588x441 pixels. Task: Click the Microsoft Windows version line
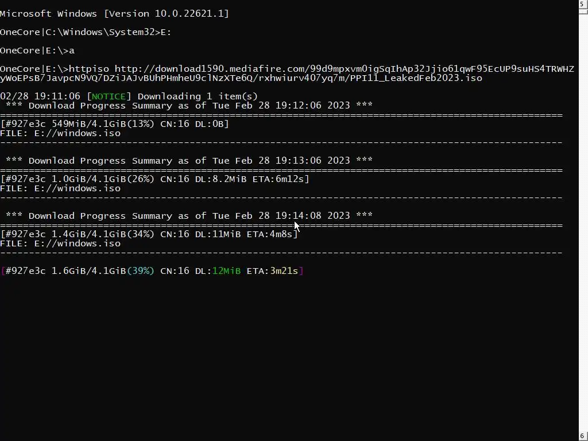(114, 14)
